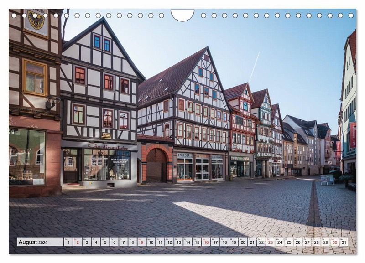The width and height of the screenshot is (365, 263).
Task: Click the eagle coat of arms emblem
Action: (x=36, y=21)
